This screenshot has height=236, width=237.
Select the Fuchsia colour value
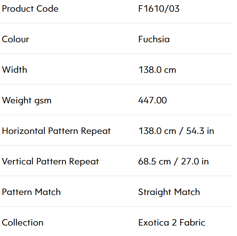pyautogui.click(x=154, y=39)
